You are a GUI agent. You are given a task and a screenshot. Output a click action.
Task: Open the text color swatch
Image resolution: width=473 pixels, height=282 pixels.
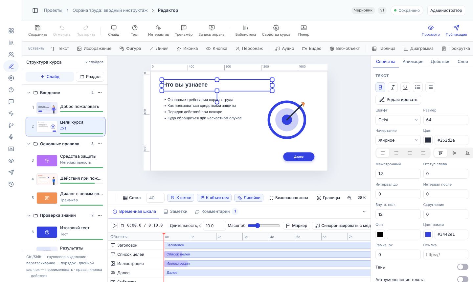pos(428,140)
